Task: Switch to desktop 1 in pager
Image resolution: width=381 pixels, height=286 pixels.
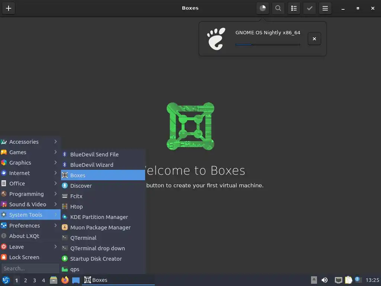Action: (16, 280)
